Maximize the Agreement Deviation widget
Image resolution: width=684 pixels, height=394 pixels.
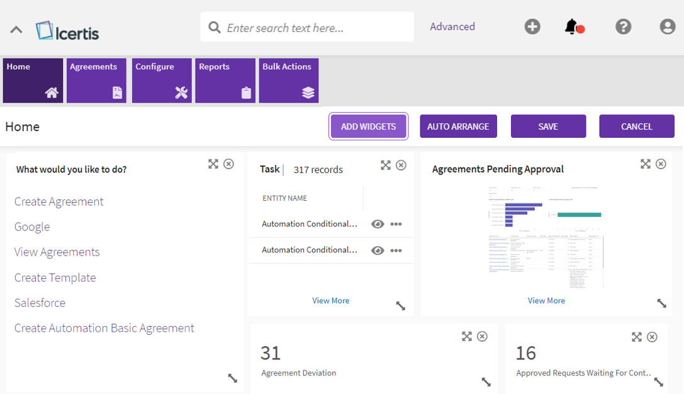pos(466,337)
